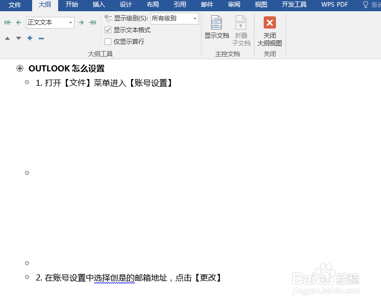Click the Show Document (显示文档) icon
The image size is (381, 304).
(216, 22)
